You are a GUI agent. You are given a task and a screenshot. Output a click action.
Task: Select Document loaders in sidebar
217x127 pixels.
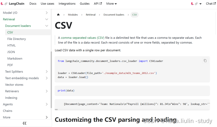[x=18, y=26]
